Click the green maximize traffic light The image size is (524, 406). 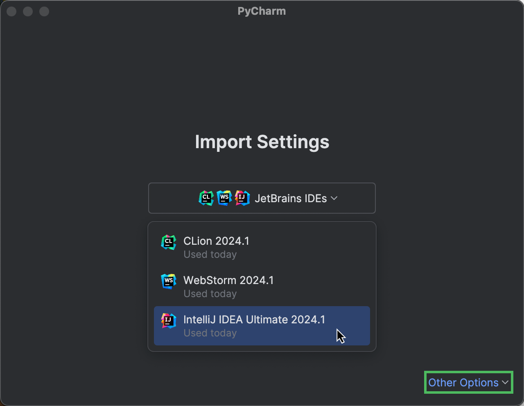(x=44, y=11)
